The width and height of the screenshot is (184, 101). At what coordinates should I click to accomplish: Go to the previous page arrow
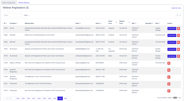(x=4, y=98)
